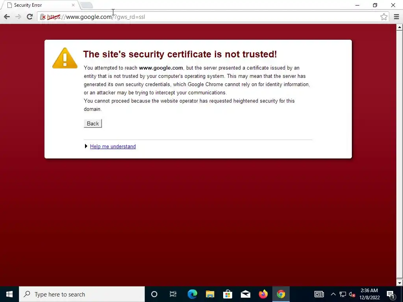Click the Back button in warning

coord(93,123)
